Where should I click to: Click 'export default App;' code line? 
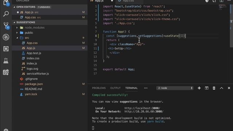[x=119, y=70]
